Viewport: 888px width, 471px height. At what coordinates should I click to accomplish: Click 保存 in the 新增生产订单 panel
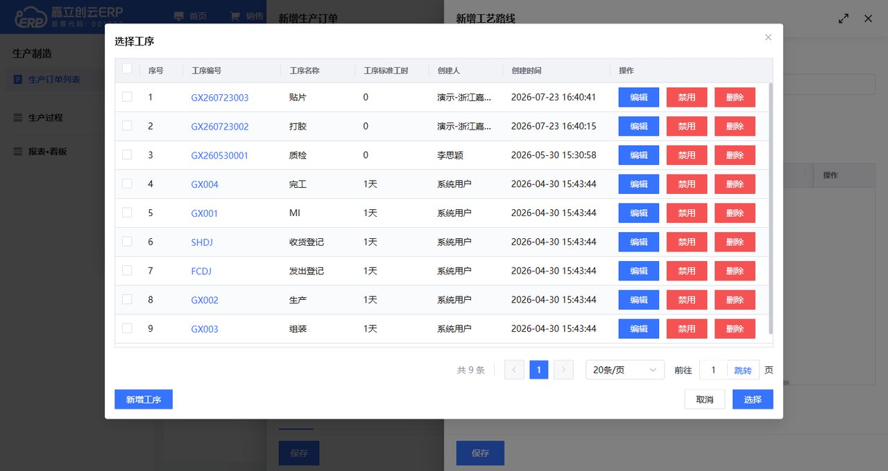tap(299, 453)
